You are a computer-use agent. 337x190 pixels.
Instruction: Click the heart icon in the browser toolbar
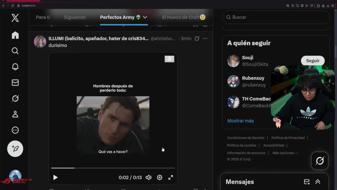click(x=311, y=6)
